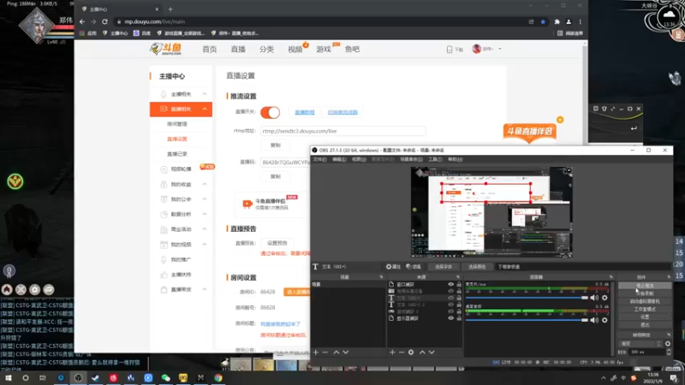Open the OBS 工具 menu
The width and height of the screenshot is (685, 385).
coord(435,159)
